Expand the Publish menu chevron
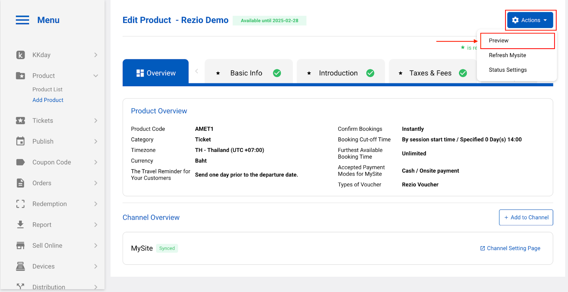 (96, 141)
